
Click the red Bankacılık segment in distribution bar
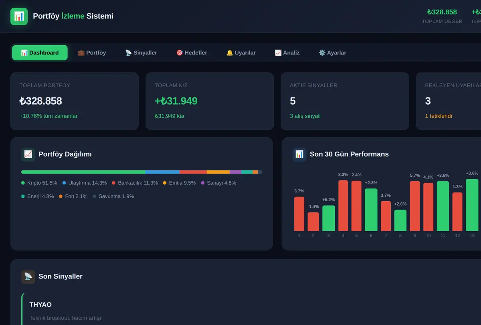click(193, 172)
